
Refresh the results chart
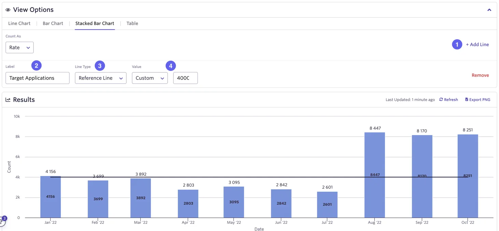click(x=448, y=100)
